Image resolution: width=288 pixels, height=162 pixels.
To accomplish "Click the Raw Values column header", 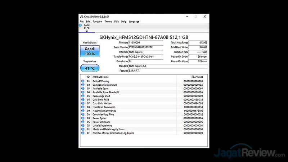I will point(197,77).
